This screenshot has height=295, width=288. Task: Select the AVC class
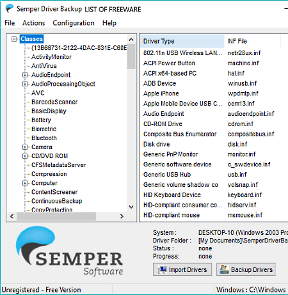[38, 93]
